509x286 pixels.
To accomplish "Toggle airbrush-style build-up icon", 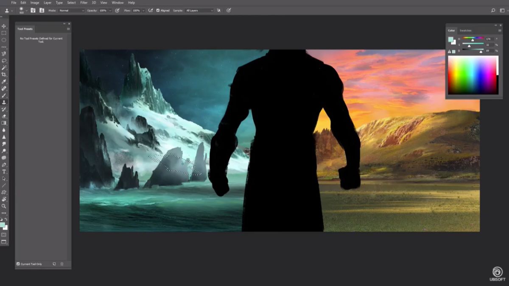I will tap(151, 10).
